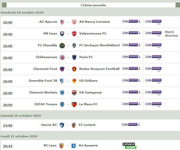Click beIN Sports Max logo on SM Caen row

pyautogui.click(x=153, y=34)
